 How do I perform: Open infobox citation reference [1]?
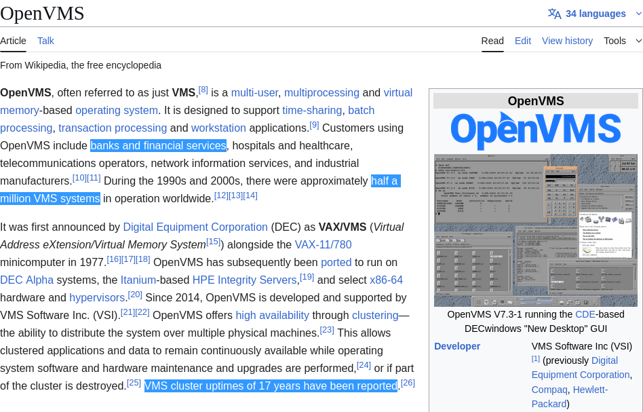click(536, 358)
